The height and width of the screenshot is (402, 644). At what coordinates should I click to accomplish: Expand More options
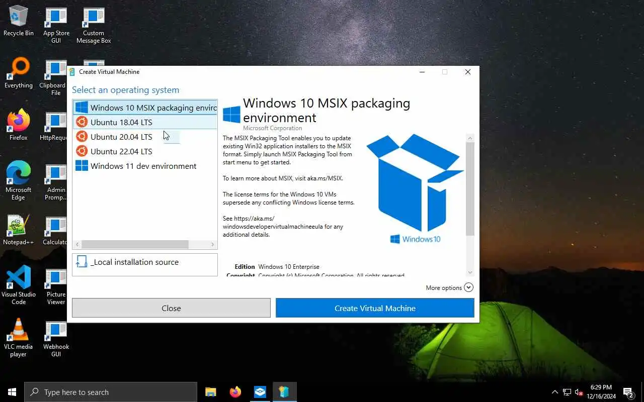[x=449, y=287]
